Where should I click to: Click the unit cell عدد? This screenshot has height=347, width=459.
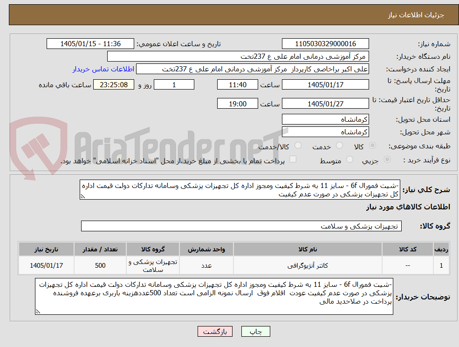click(206, 265)
